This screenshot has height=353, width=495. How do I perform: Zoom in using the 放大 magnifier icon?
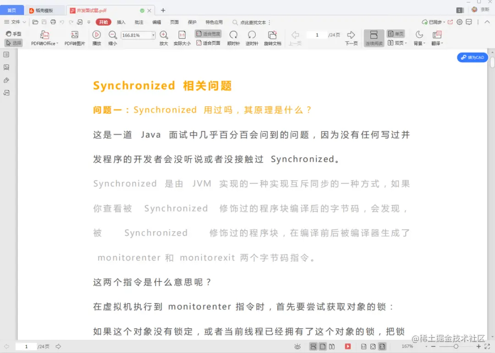(x=164, y=34)
